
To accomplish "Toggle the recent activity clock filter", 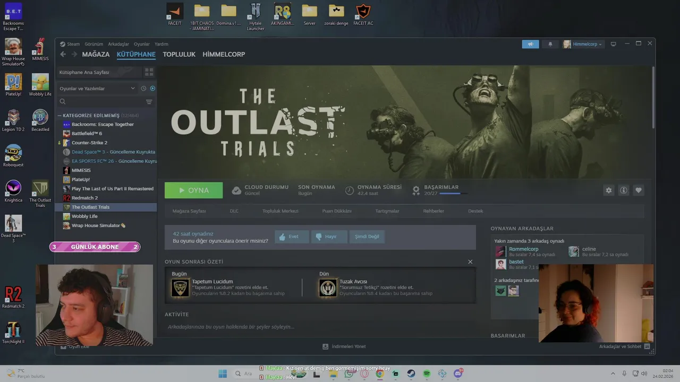I will (x=143, y=88).
